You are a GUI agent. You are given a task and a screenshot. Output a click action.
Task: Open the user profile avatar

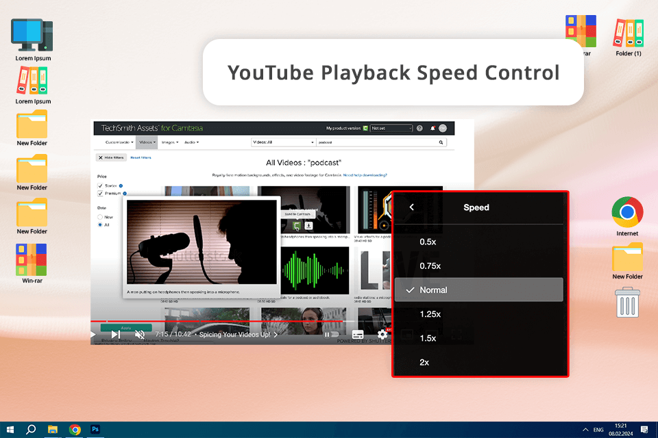(x=443, y=128)
